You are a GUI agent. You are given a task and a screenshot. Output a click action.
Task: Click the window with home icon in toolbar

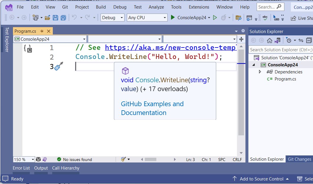click(249, 18)
